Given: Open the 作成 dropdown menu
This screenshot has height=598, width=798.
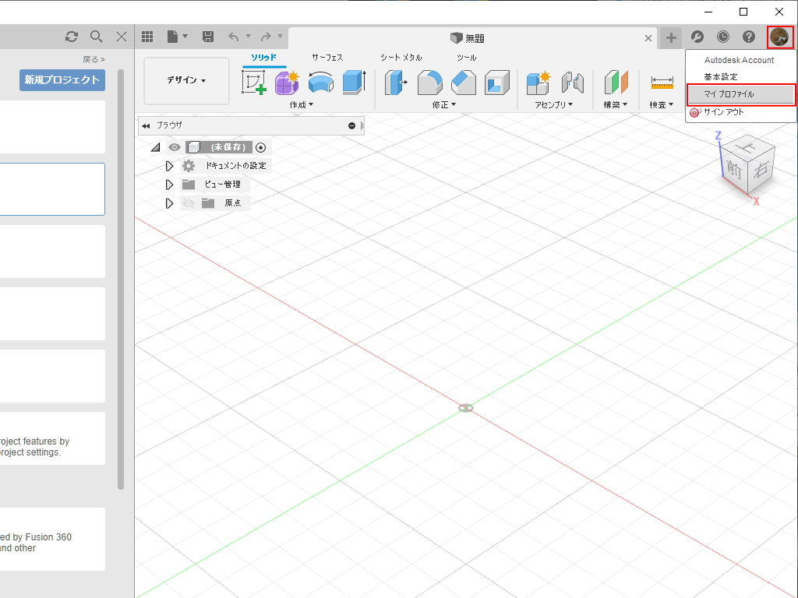Looking at the screenshot, I should click(x=302, y=105).
